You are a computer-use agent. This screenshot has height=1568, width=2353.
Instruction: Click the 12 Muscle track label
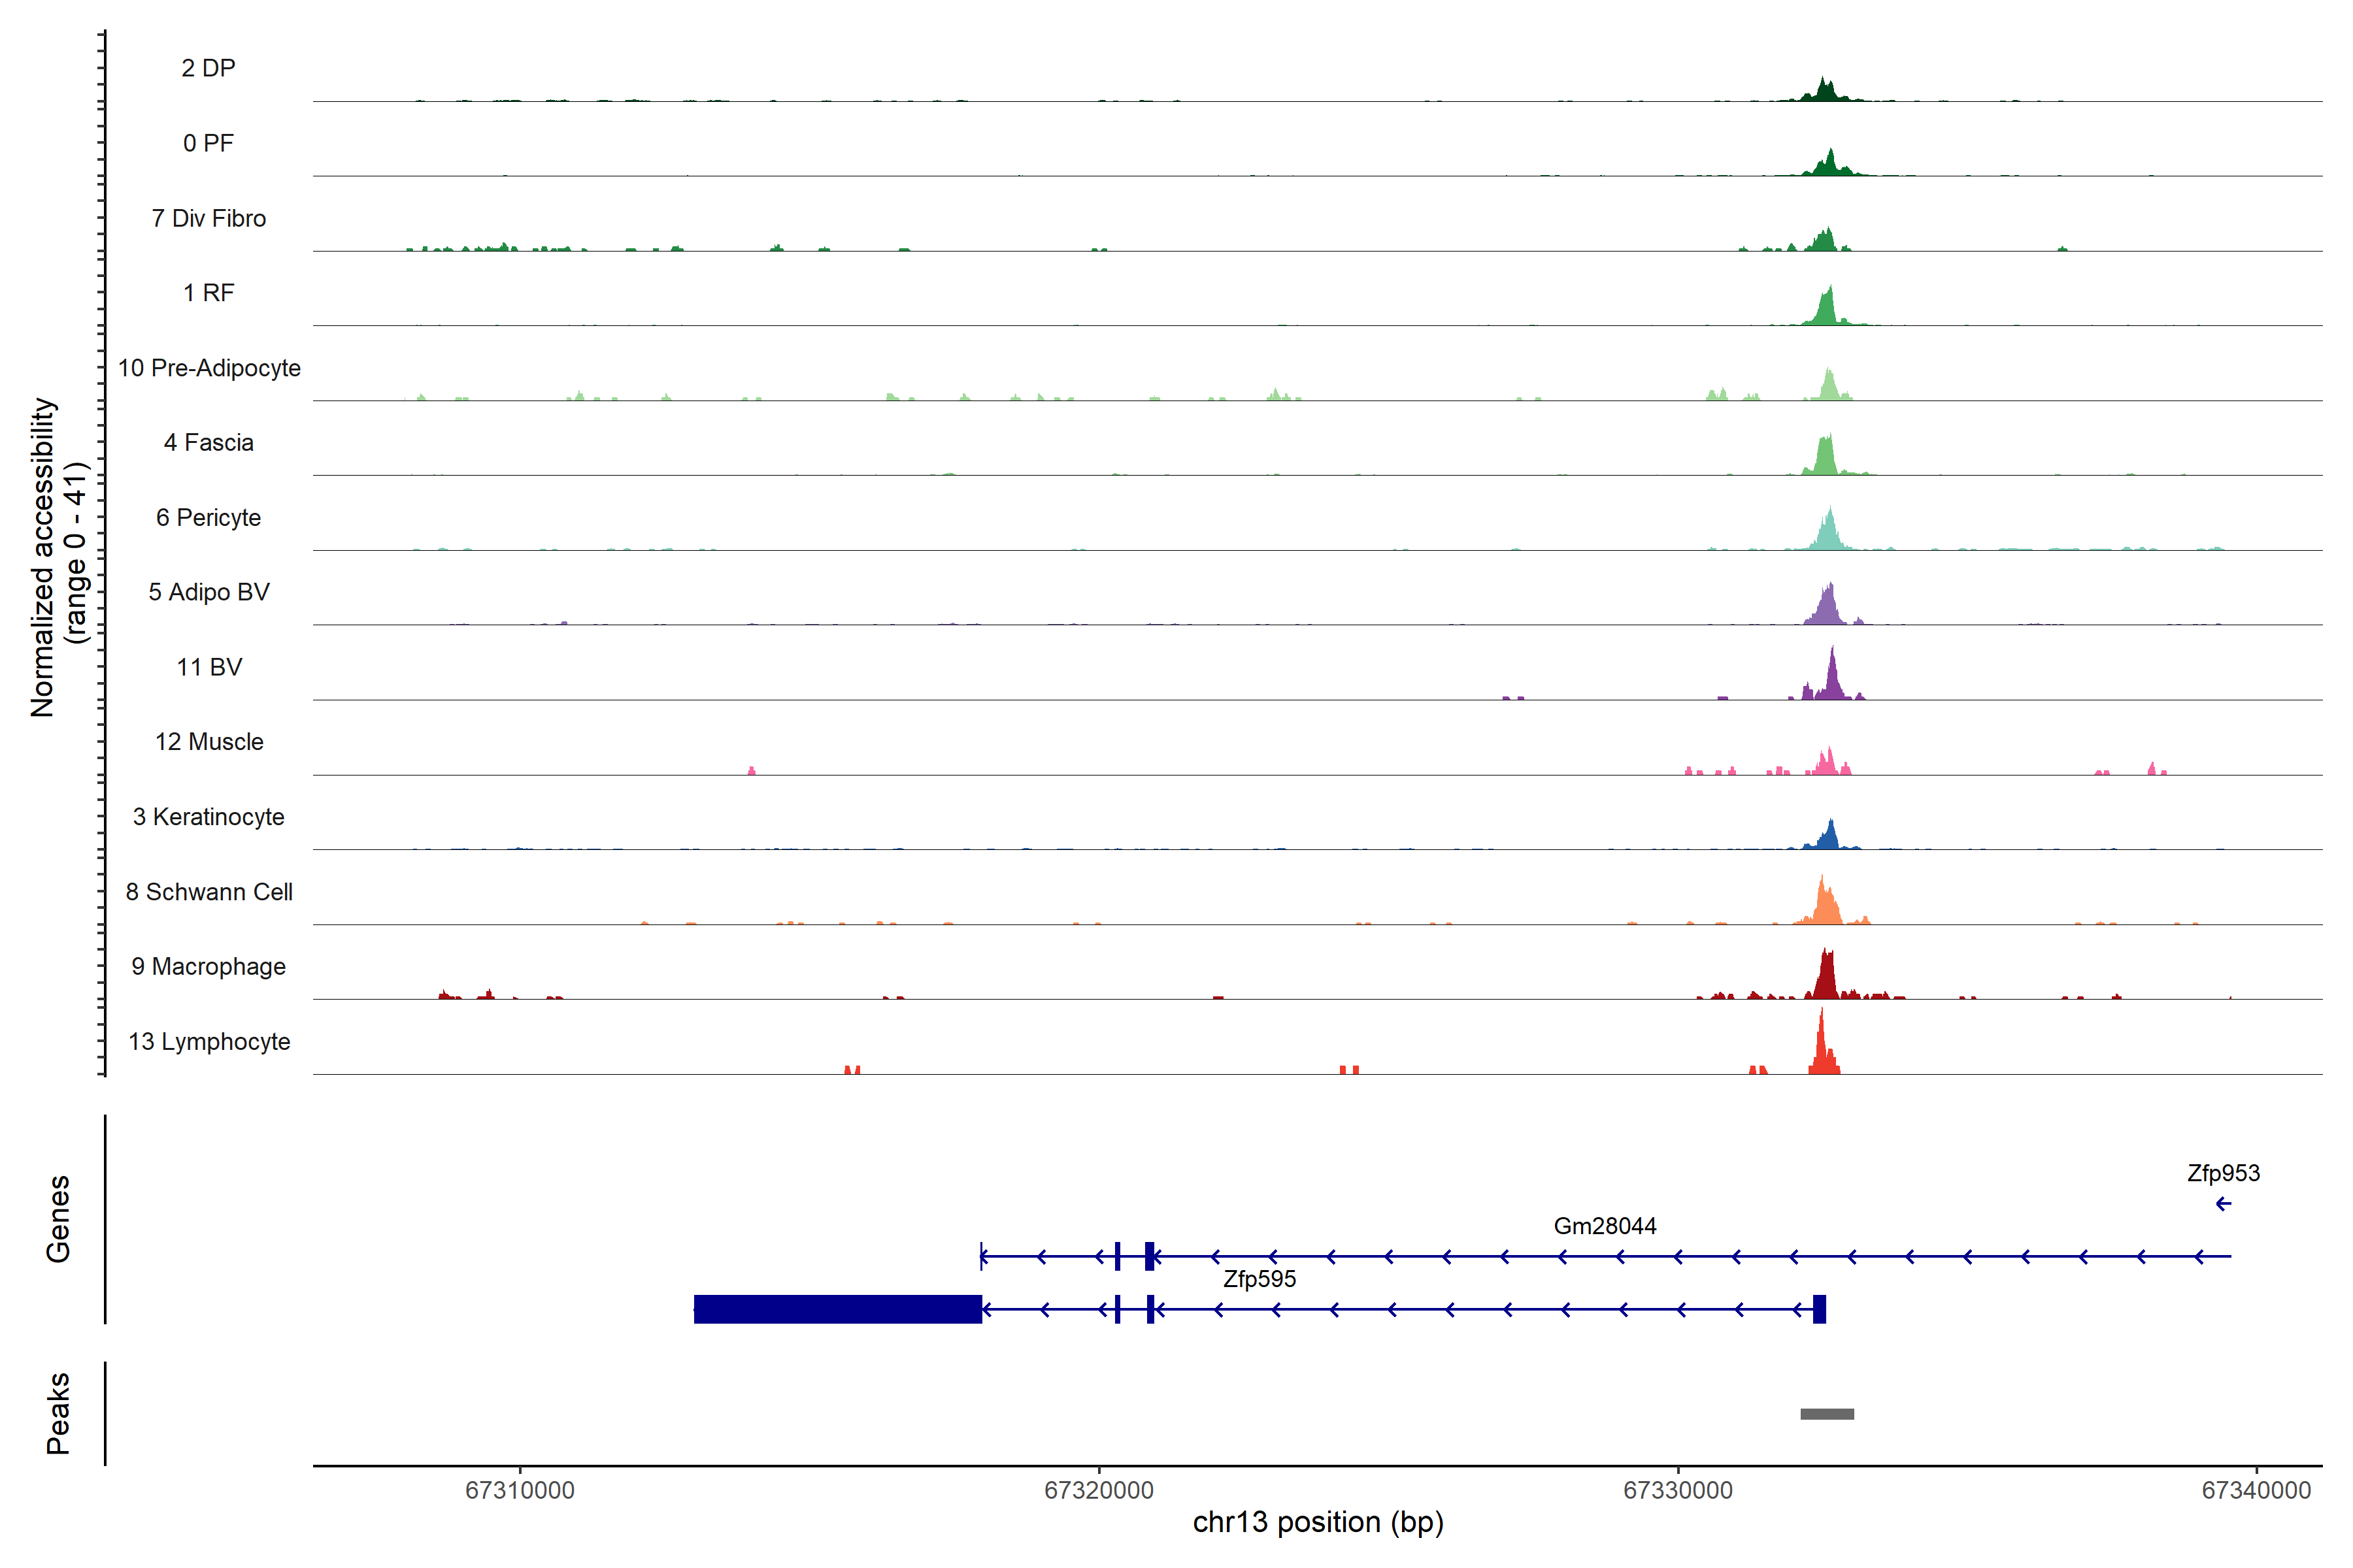tap(208, 742)
